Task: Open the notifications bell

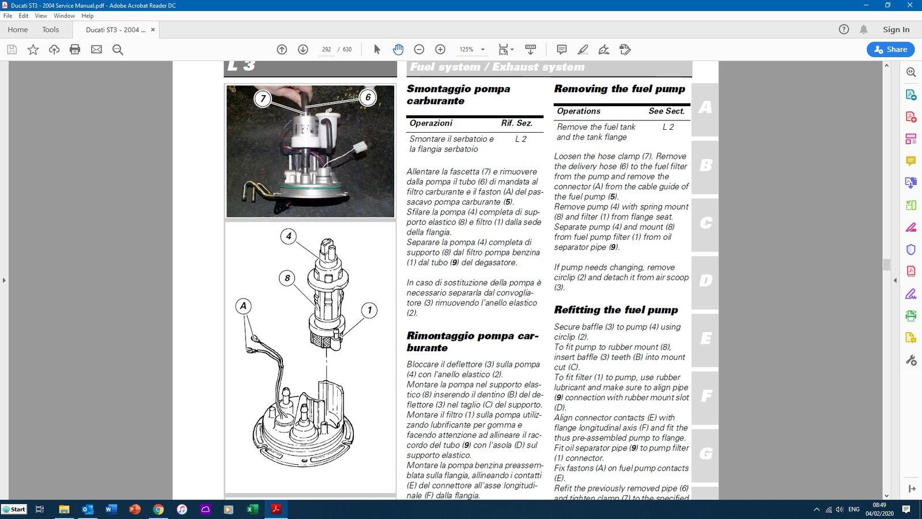Action: [x=863, y=29]
